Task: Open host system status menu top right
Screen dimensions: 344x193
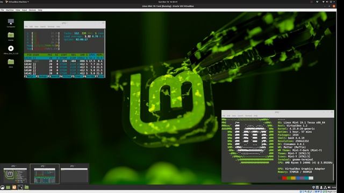Action: click(328, 2)
